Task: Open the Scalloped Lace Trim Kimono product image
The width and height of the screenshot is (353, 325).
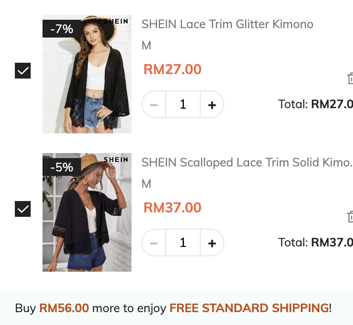Action: coord(87,222)
